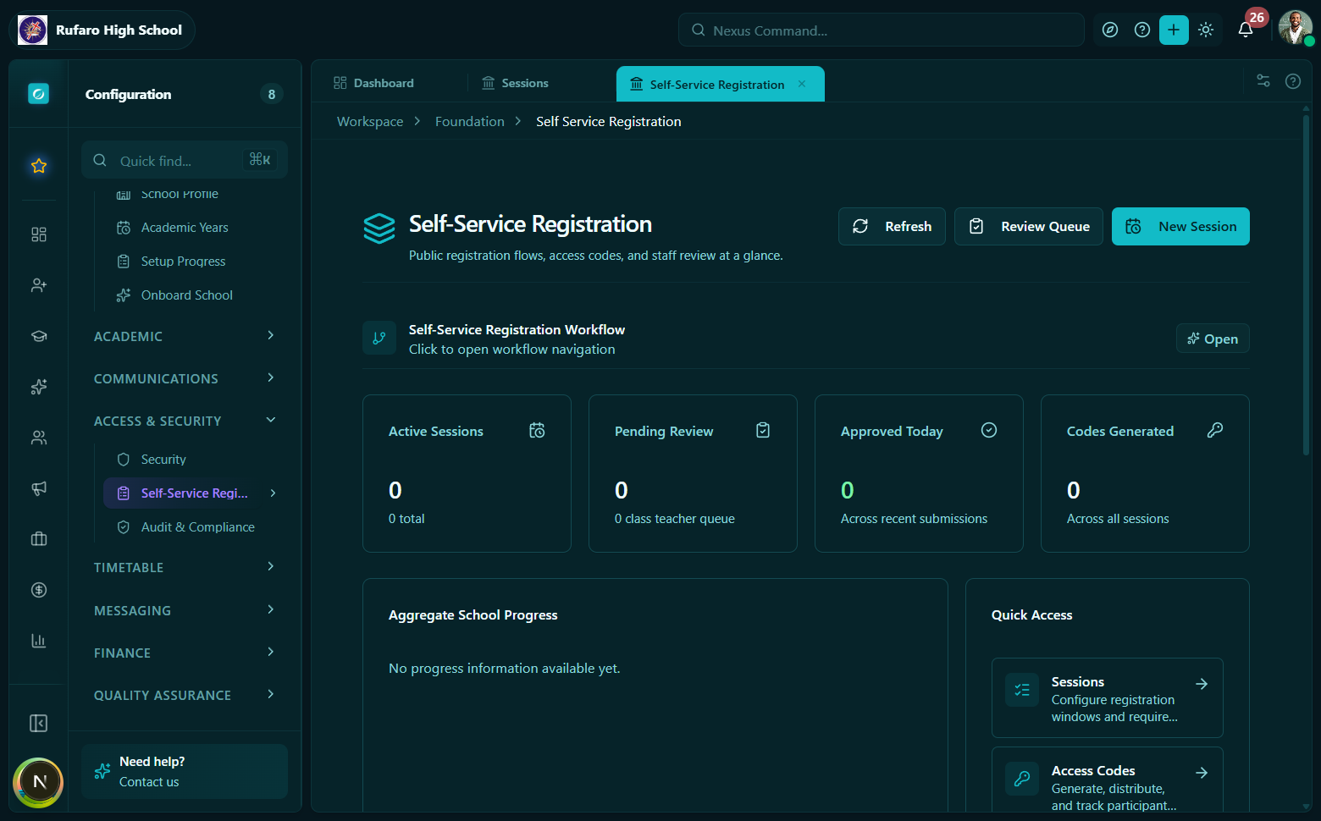Expand the ACADEMIC section
The height and width of the screenshot is (821, 1321).
[x=185, y=336]
